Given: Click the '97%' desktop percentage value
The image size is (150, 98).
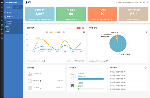Looking at the screenshot, I should coord(80,76).
